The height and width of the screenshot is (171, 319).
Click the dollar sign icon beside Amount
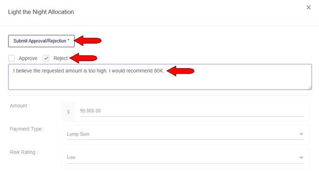(68, 112)
